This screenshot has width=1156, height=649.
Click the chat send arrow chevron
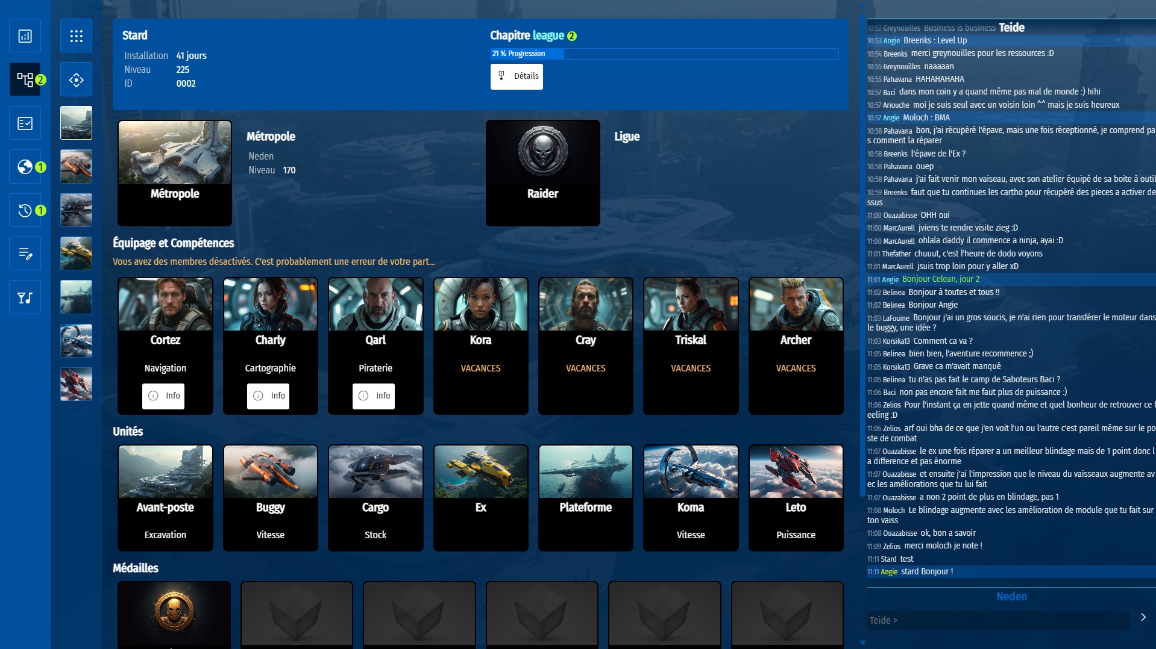(1143, 617)
